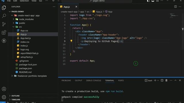
Task: Toggle primary sidebar layout icon
Action: point(148,1)
